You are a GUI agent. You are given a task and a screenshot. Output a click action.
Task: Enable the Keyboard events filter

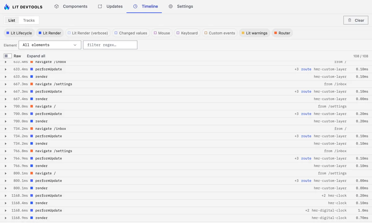tap(187, 33)
